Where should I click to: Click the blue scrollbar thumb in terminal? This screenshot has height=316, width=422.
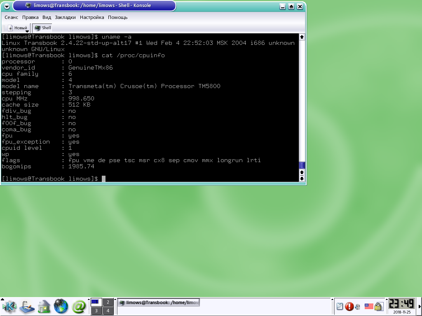(x=302, y=165)
